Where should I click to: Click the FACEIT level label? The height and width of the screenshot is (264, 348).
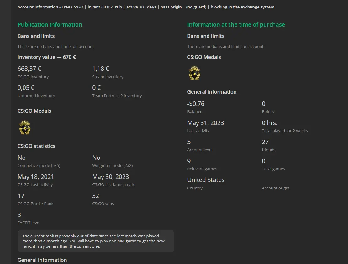pos(29,223)
